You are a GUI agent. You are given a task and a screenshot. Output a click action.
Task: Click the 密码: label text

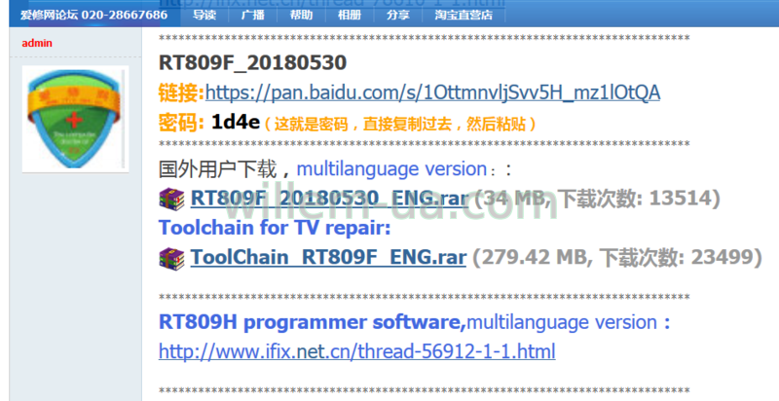(181, 122)
